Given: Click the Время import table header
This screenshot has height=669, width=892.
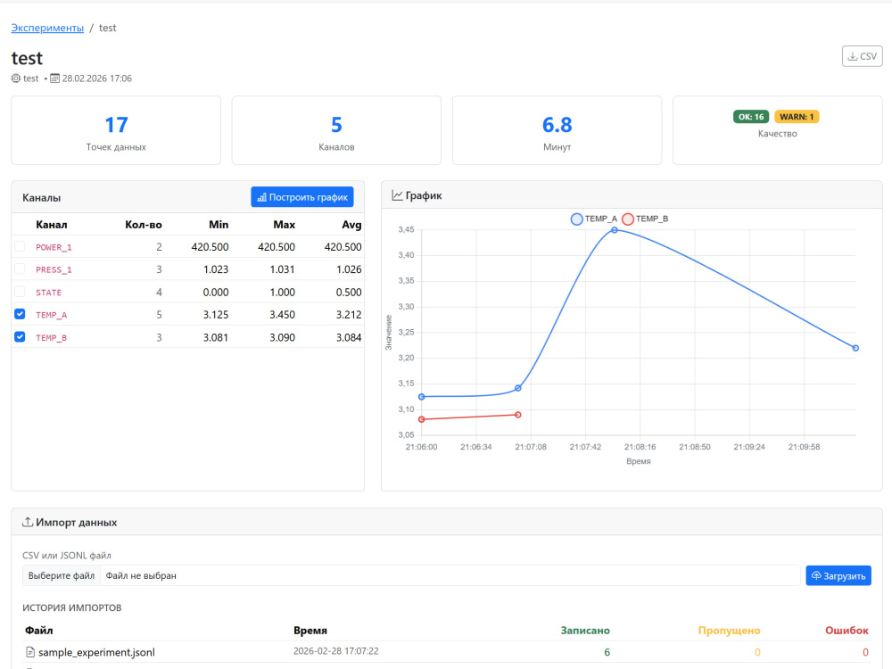Looking at the screenshot, I should pyautogui.click(x=310, y=631).
